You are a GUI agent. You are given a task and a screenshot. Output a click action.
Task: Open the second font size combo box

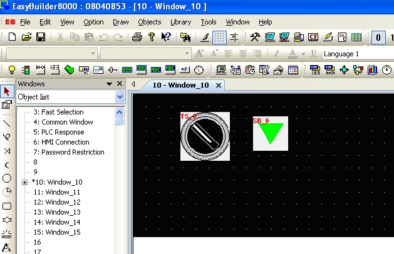pyautogui.click(x=146, y=53)
